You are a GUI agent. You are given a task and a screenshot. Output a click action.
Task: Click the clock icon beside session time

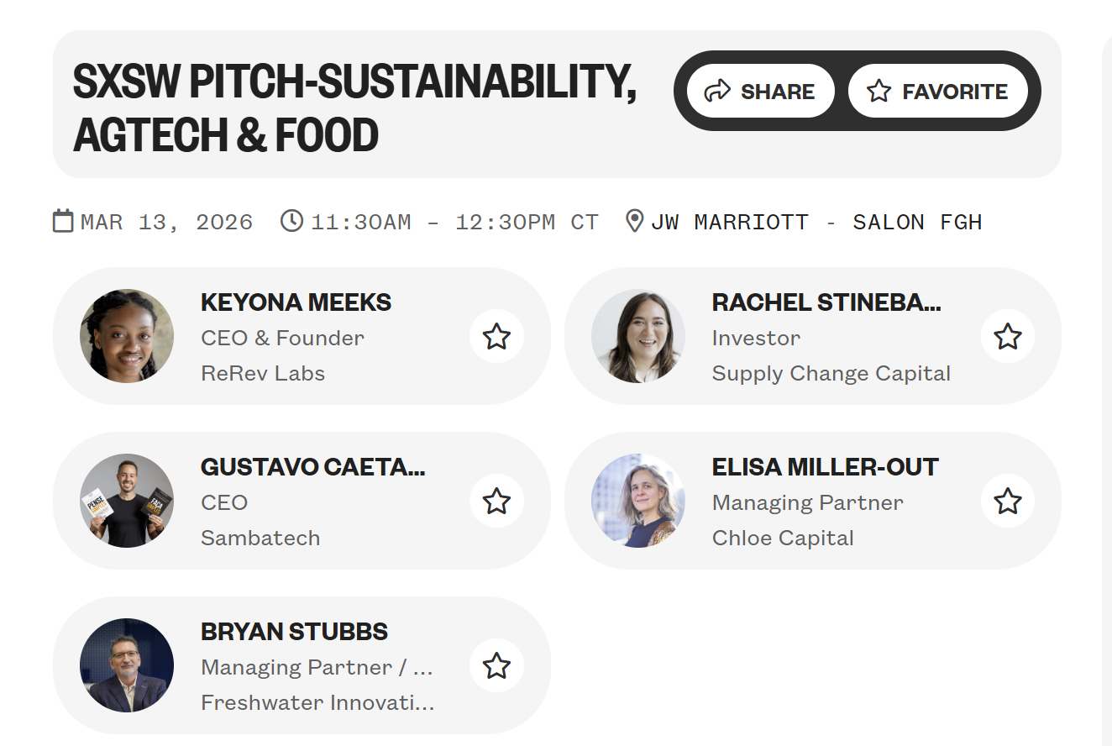291,221
